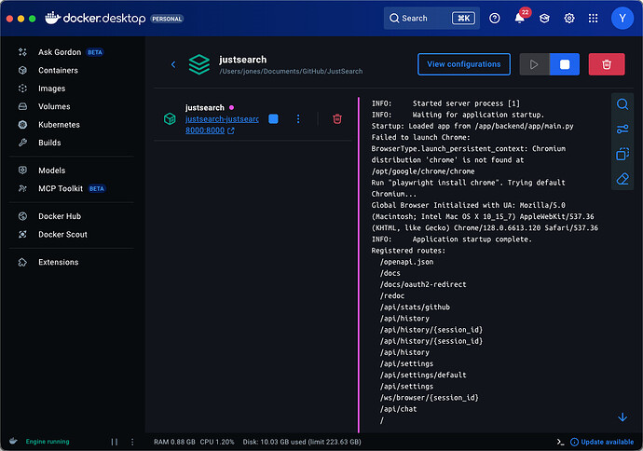Click View configurations button
Image resolution: width=643 pixels, height=451 pixels.
click(x=464, y=64)
